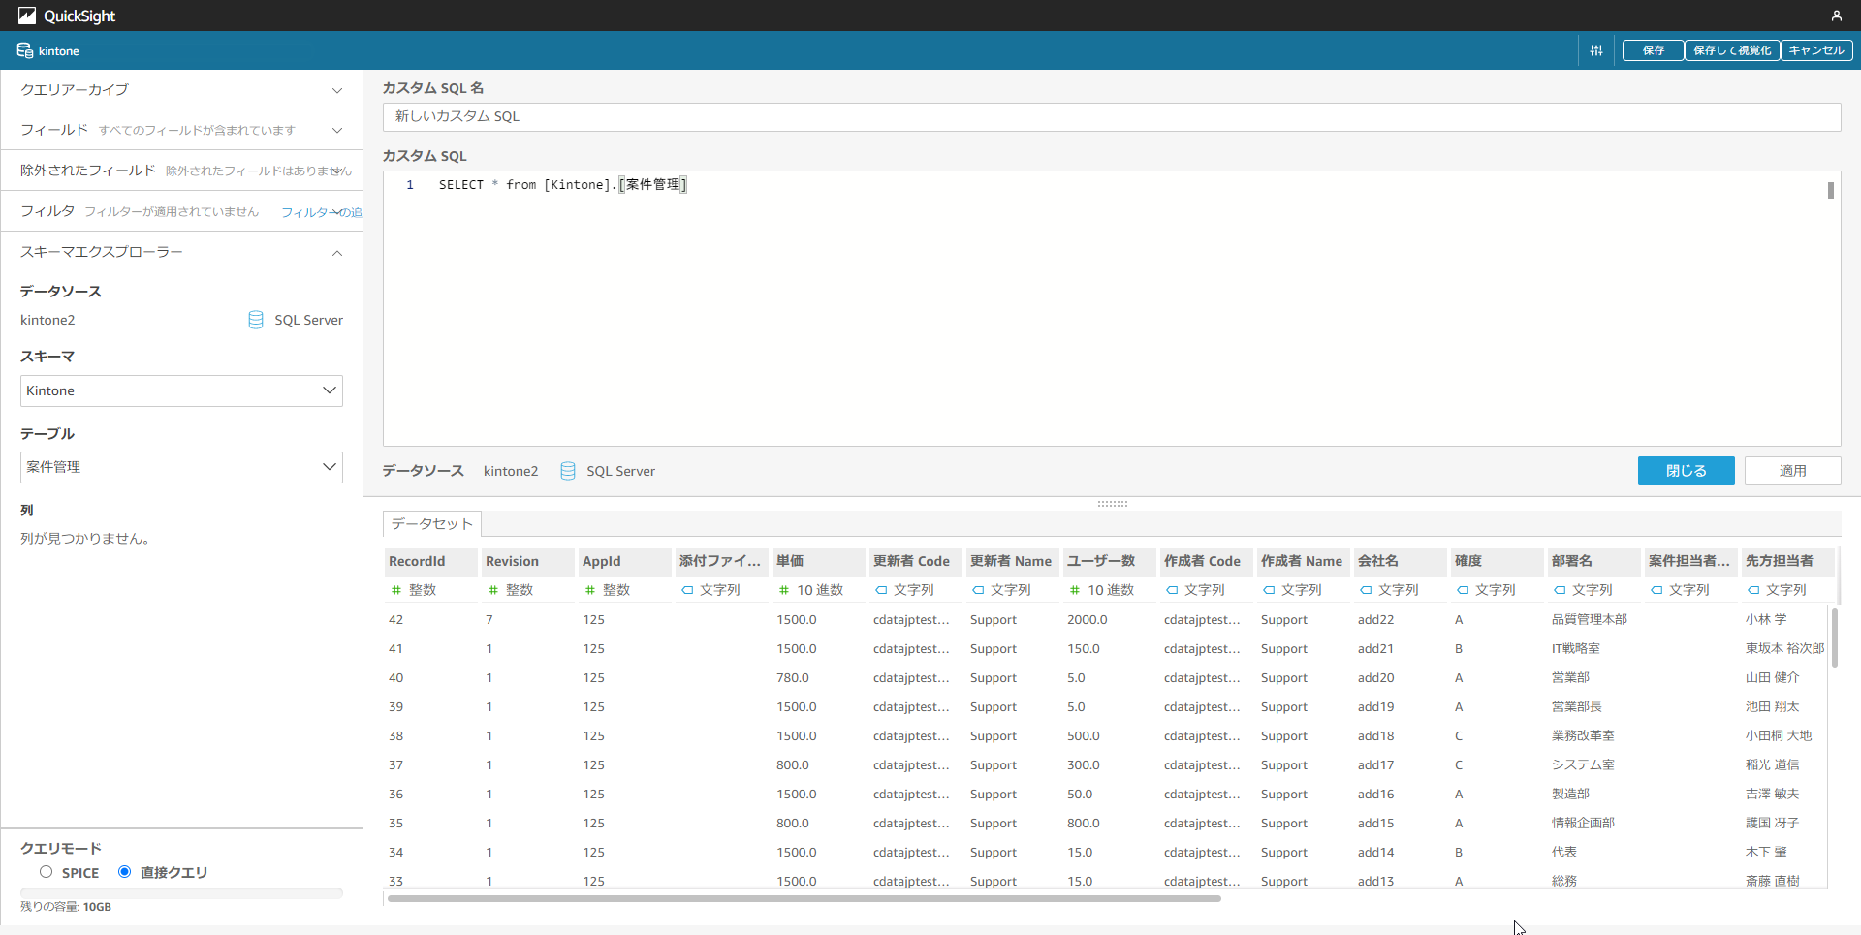Select the データセット tab
Viewport: 1861px width, 935px height.
click(x=432, y=524)
